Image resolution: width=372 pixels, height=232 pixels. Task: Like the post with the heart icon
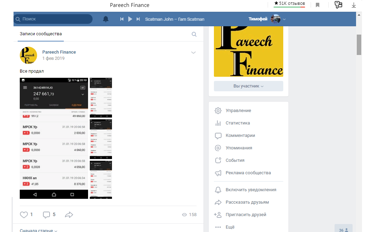24,215
